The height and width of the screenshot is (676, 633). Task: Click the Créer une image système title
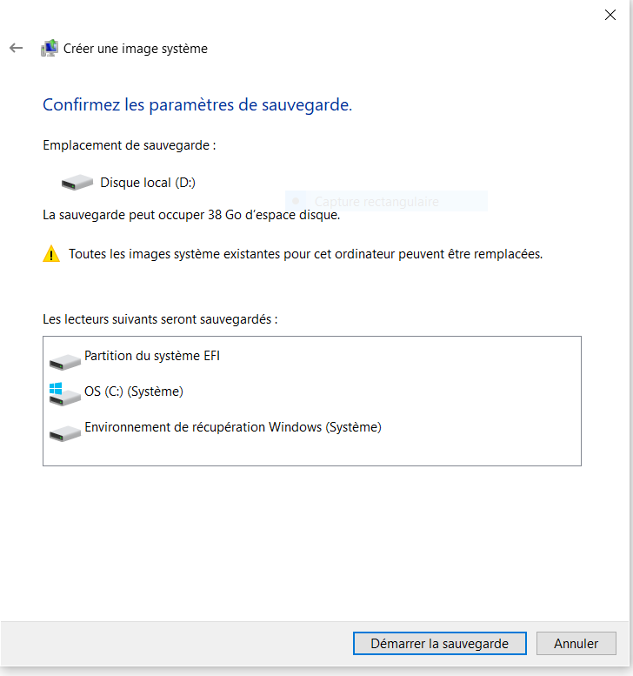pos(136,49)
